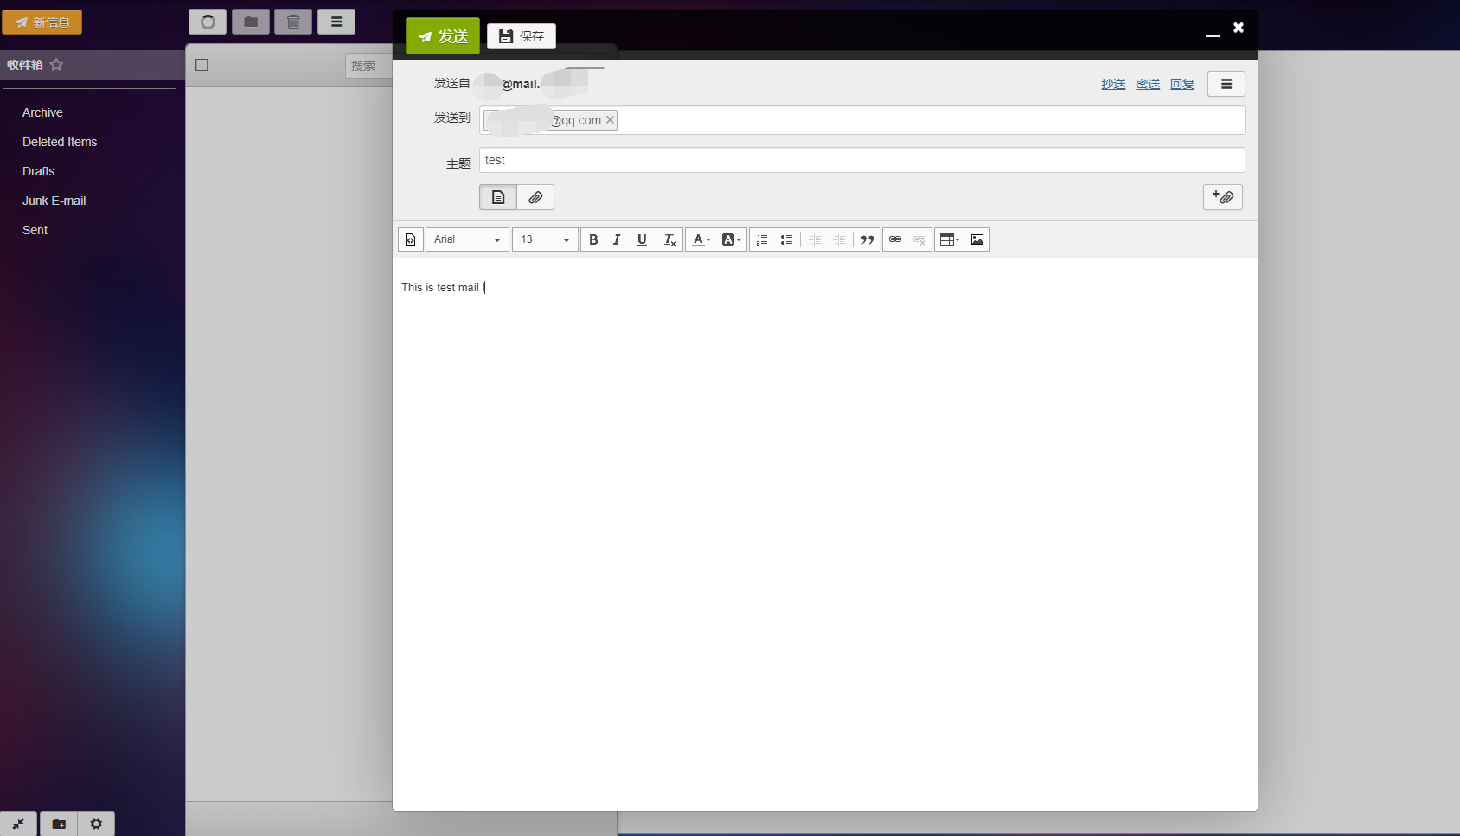Screen dimensions: 1460x836
Task: Insert an image with the picture icon
Action: (977, 239)
